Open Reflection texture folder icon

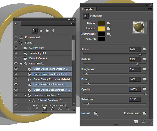[145, 59]
